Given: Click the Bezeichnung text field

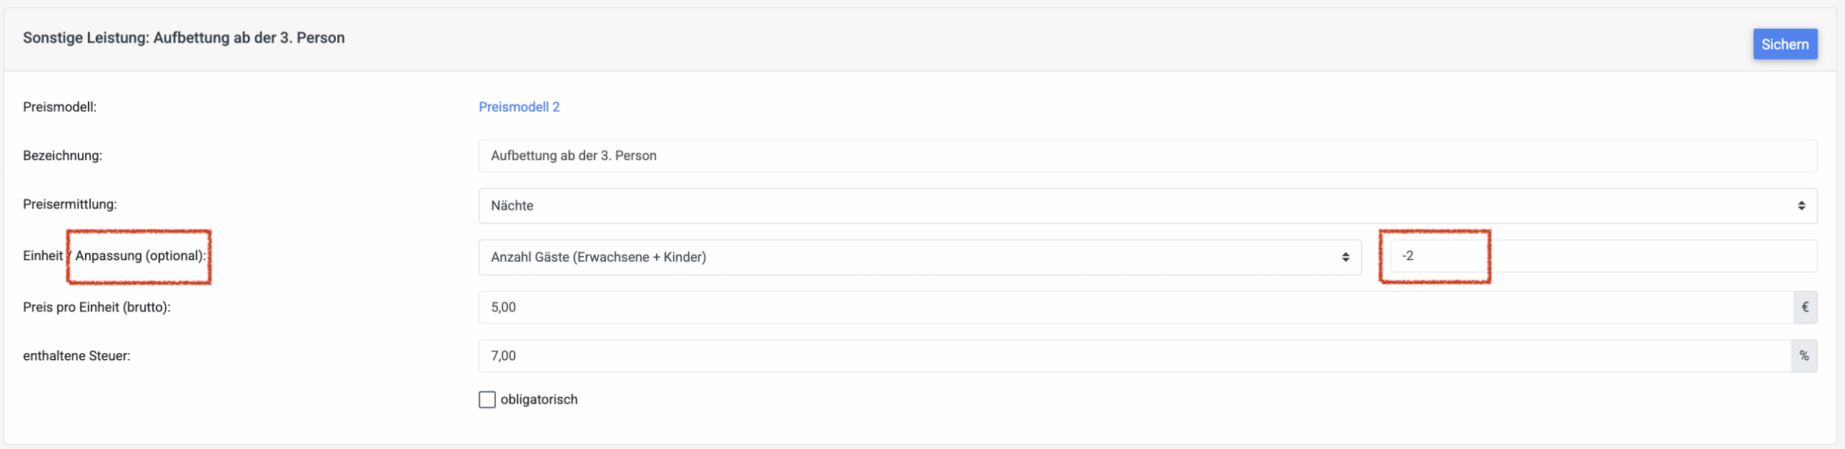Looking at the screenshot, I should [1146, 156].
